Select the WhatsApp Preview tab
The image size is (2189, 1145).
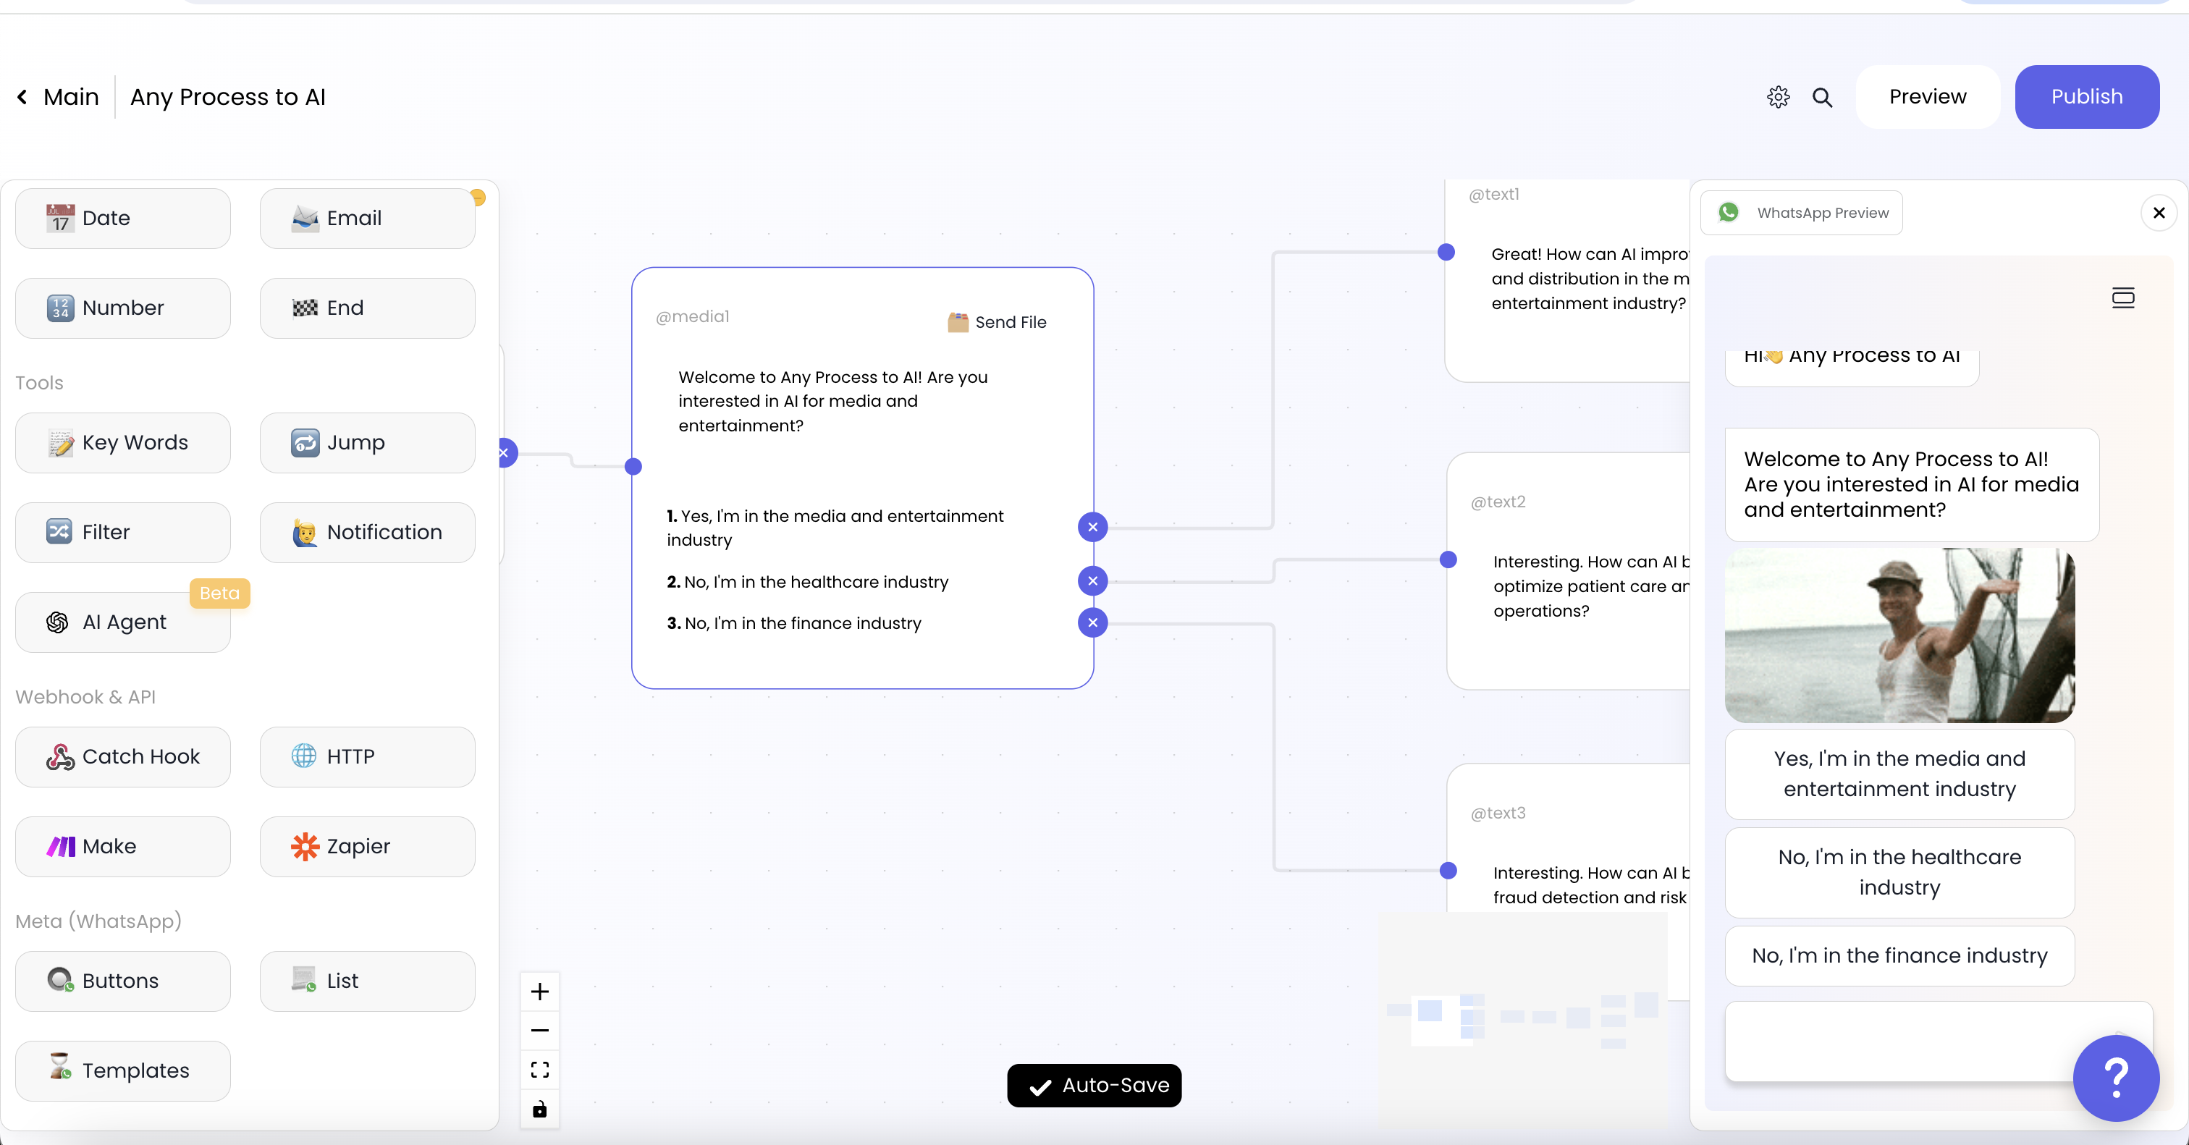(x=1802, y=212)
